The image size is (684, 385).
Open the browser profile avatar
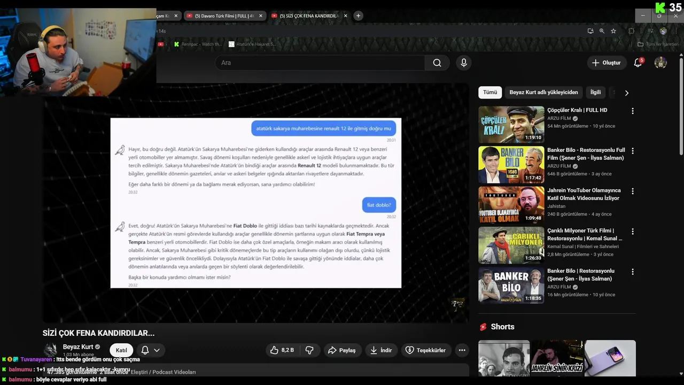[x=663, y=31]
